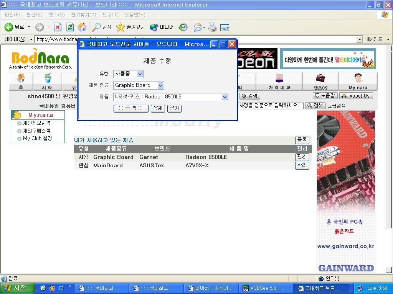Click the 삭제 delete button
This screenshot has width=393, height=294.
[x=158, y=108]
